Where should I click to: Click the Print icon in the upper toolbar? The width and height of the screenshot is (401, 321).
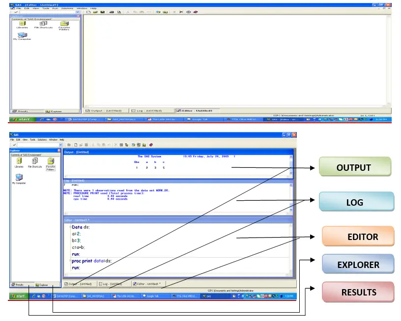pos(112,12)
